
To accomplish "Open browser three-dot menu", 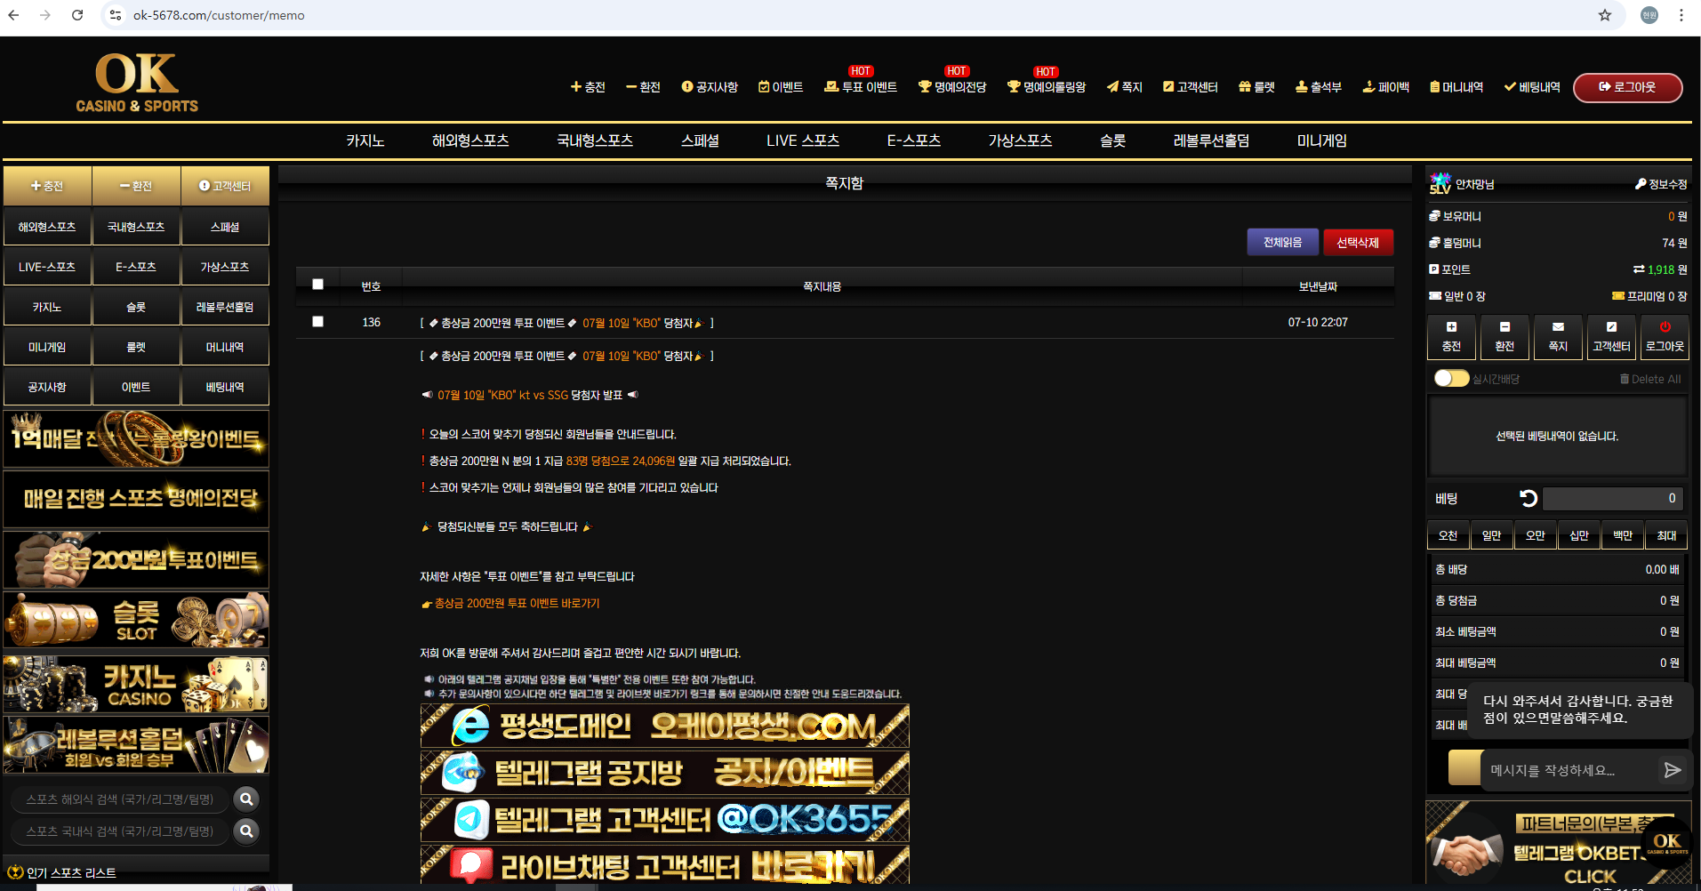I will (1681, 15).
